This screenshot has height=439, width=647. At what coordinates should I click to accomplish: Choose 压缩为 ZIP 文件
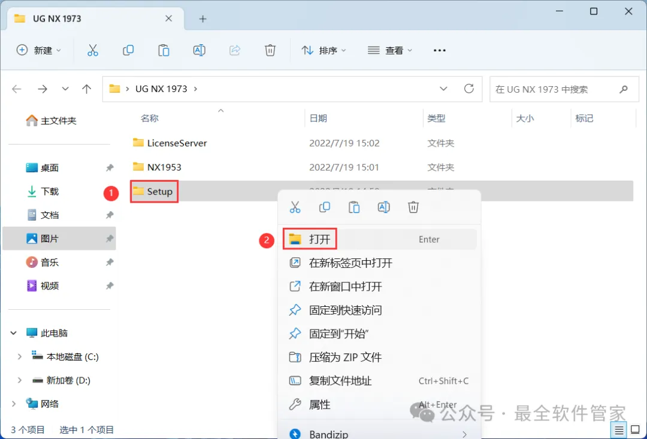point(379,357)
